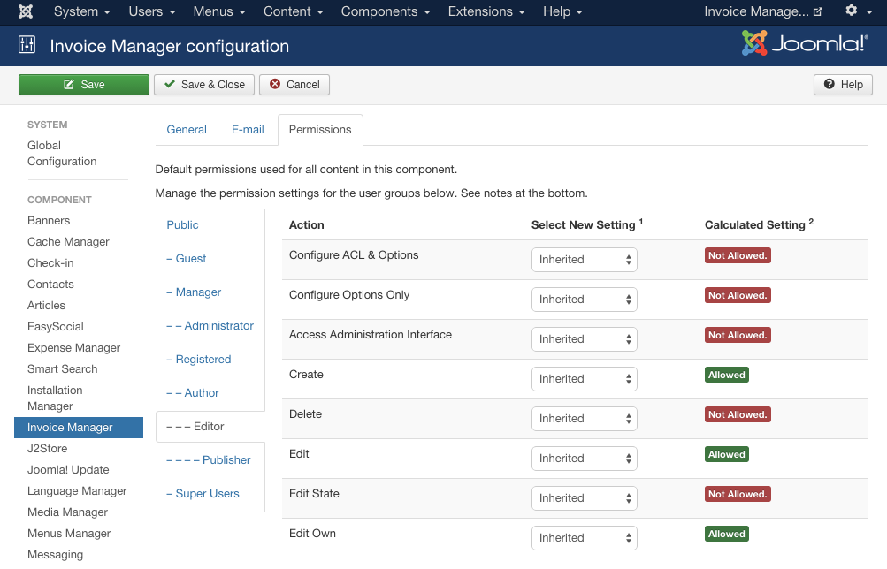The image size is (887, 569).
Task: Select the Publisher user group
Action: click(208, 460)
